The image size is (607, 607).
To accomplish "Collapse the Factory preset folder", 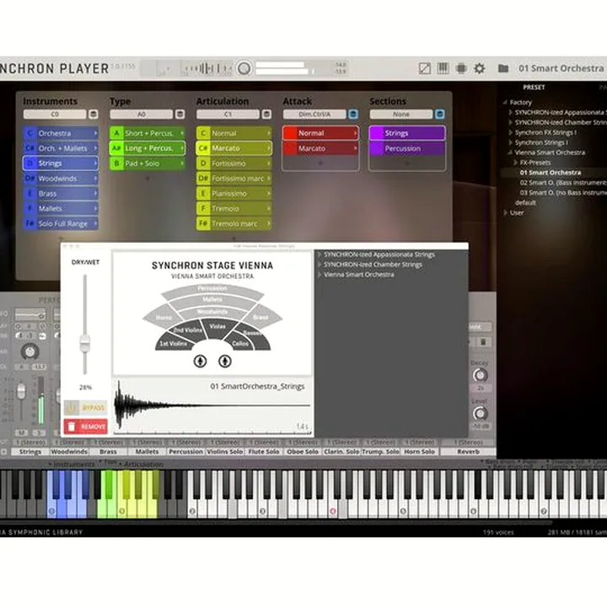I will (505, 103).
